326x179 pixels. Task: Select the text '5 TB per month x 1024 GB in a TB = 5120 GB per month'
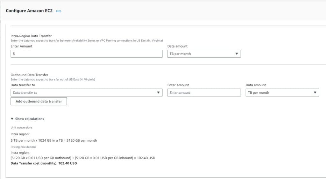point(53,140)
